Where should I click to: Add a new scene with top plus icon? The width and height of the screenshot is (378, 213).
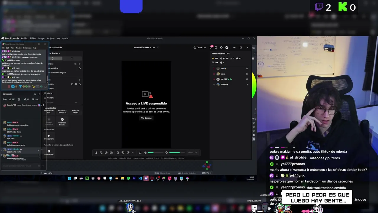pyautogui.click(x=79, y=64)
